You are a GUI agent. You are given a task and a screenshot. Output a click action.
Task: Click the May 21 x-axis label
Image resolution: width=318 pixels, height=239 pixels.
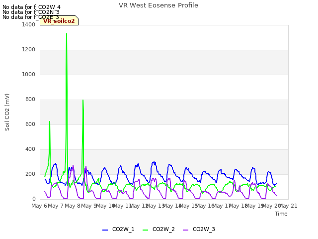(288, 206)
